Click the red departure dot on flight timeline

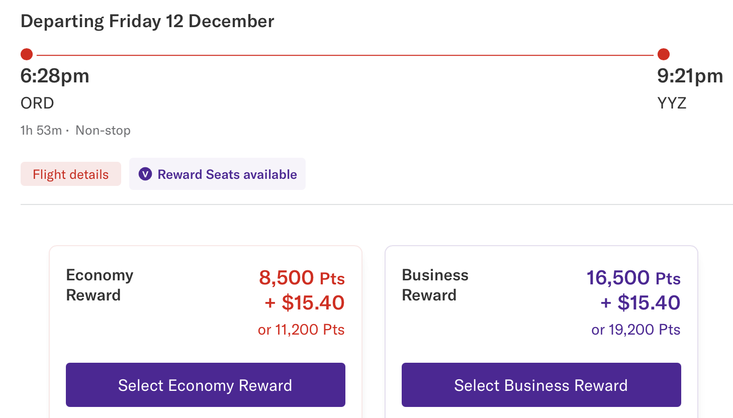coord(27,54)
